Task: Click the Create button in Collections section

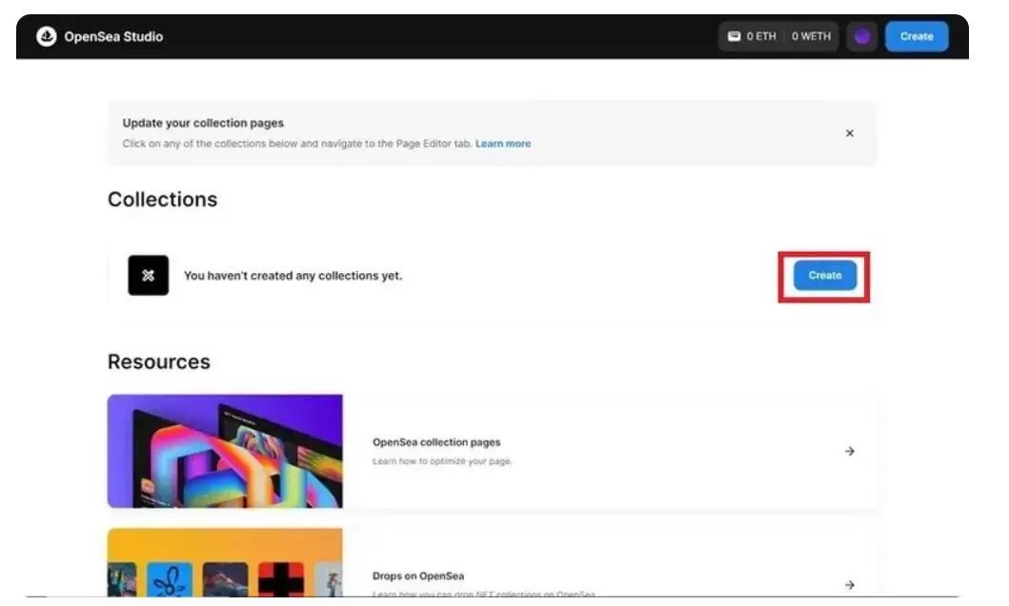Action: (x=824, y=276)
